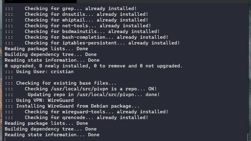Click the "Checking for existing base files" line
This screenshot has width=251, height=141.
pyautogui.click(x=66, y=83)
